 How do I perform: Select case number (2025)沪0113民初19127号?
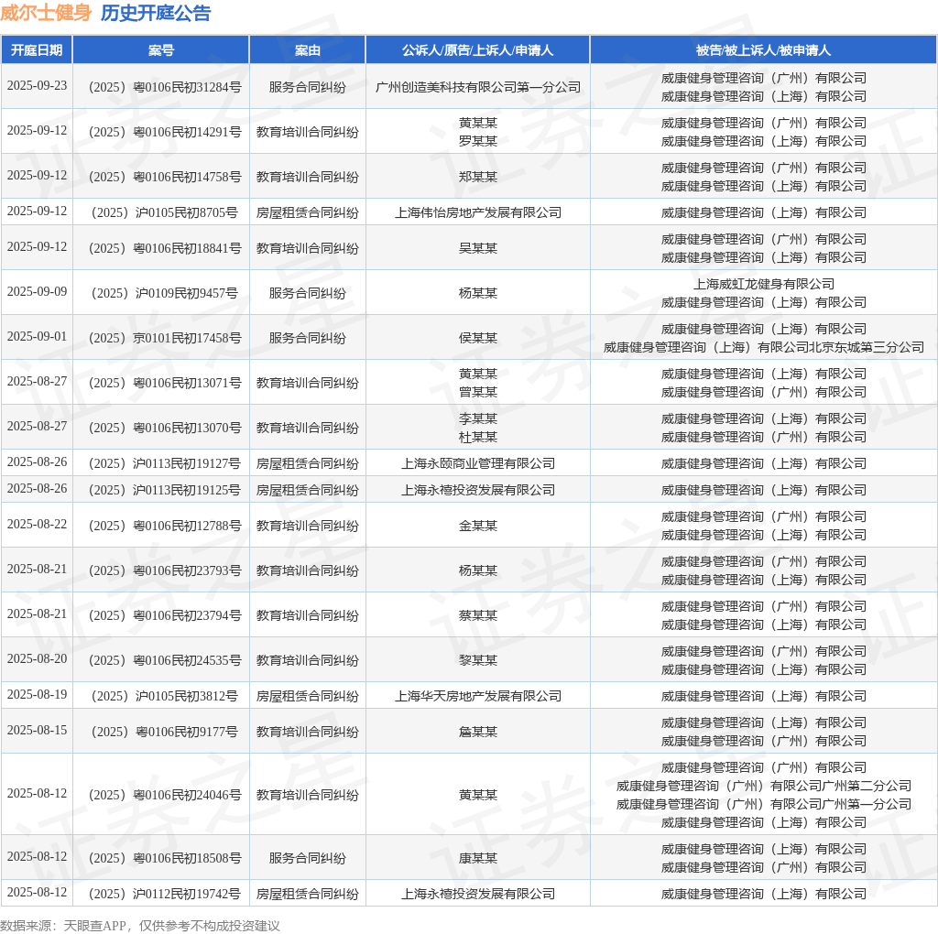(x=165, y=463)
